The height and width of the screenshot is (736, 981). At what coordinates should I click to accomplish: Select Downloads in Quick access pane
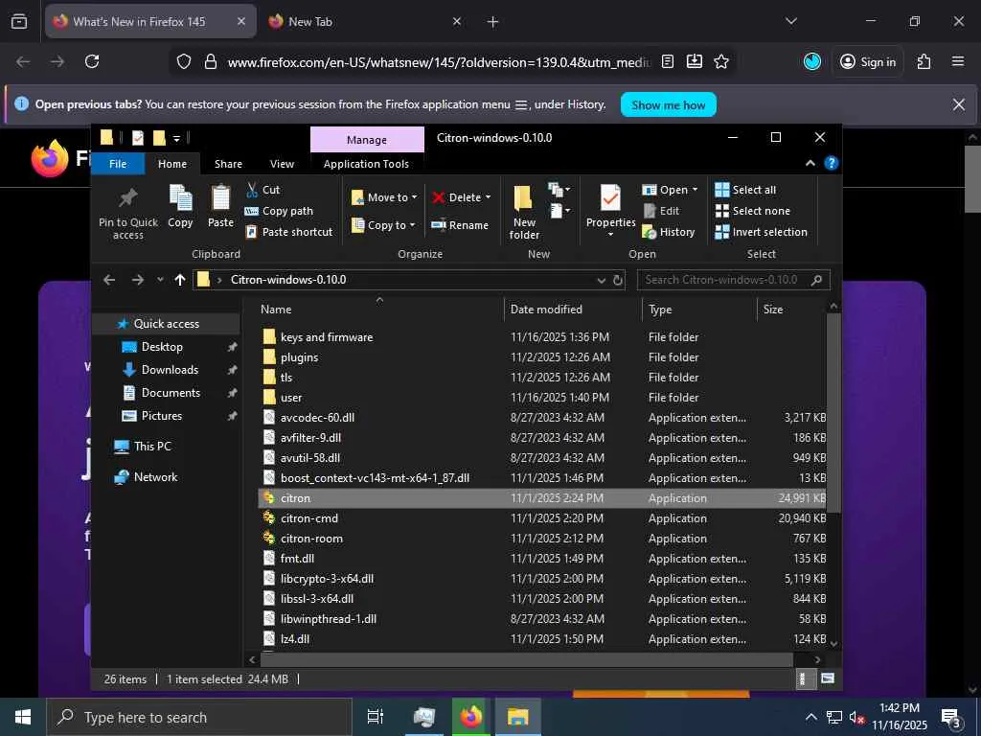170,370
